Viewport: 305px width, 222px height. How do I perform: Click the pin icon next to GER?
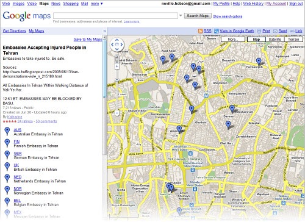coord(7,155)
